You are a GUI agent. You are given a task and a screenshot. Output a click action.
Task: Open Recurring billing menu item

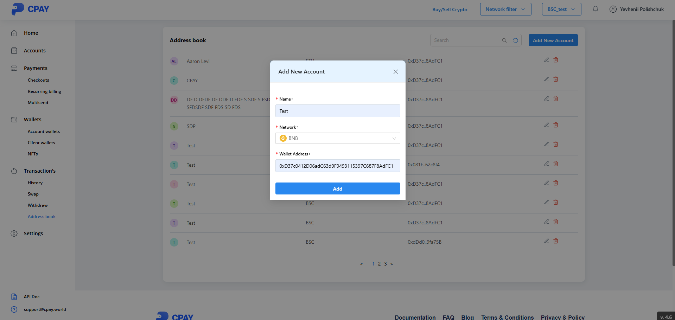(44, 91)
